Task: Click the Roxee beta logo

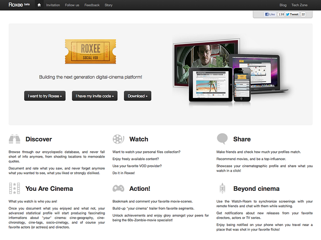Action: point(19,5)
